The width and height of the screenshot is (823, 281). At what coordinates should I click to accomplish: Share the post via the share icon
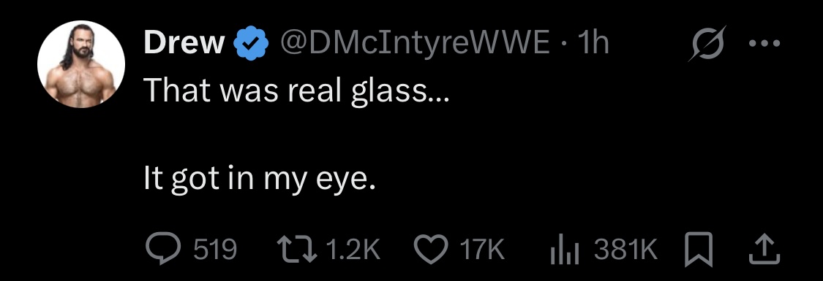[763, 250]
